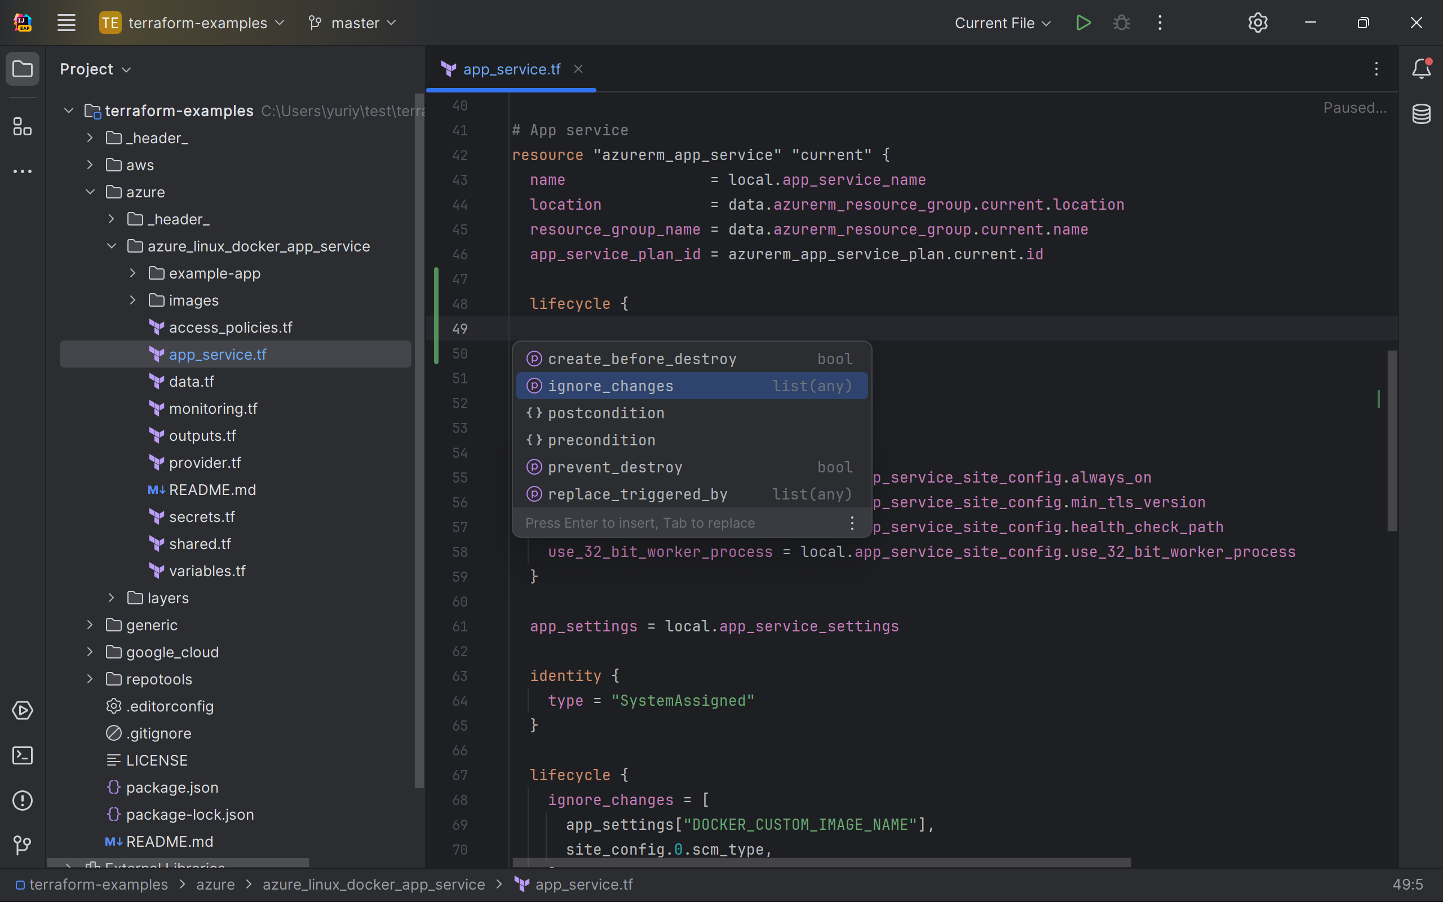Viewport: 1443px width, 902px height.
Task: Click azure_linux_docker_app_service breadcrumb
Action: tap(374, 884)
